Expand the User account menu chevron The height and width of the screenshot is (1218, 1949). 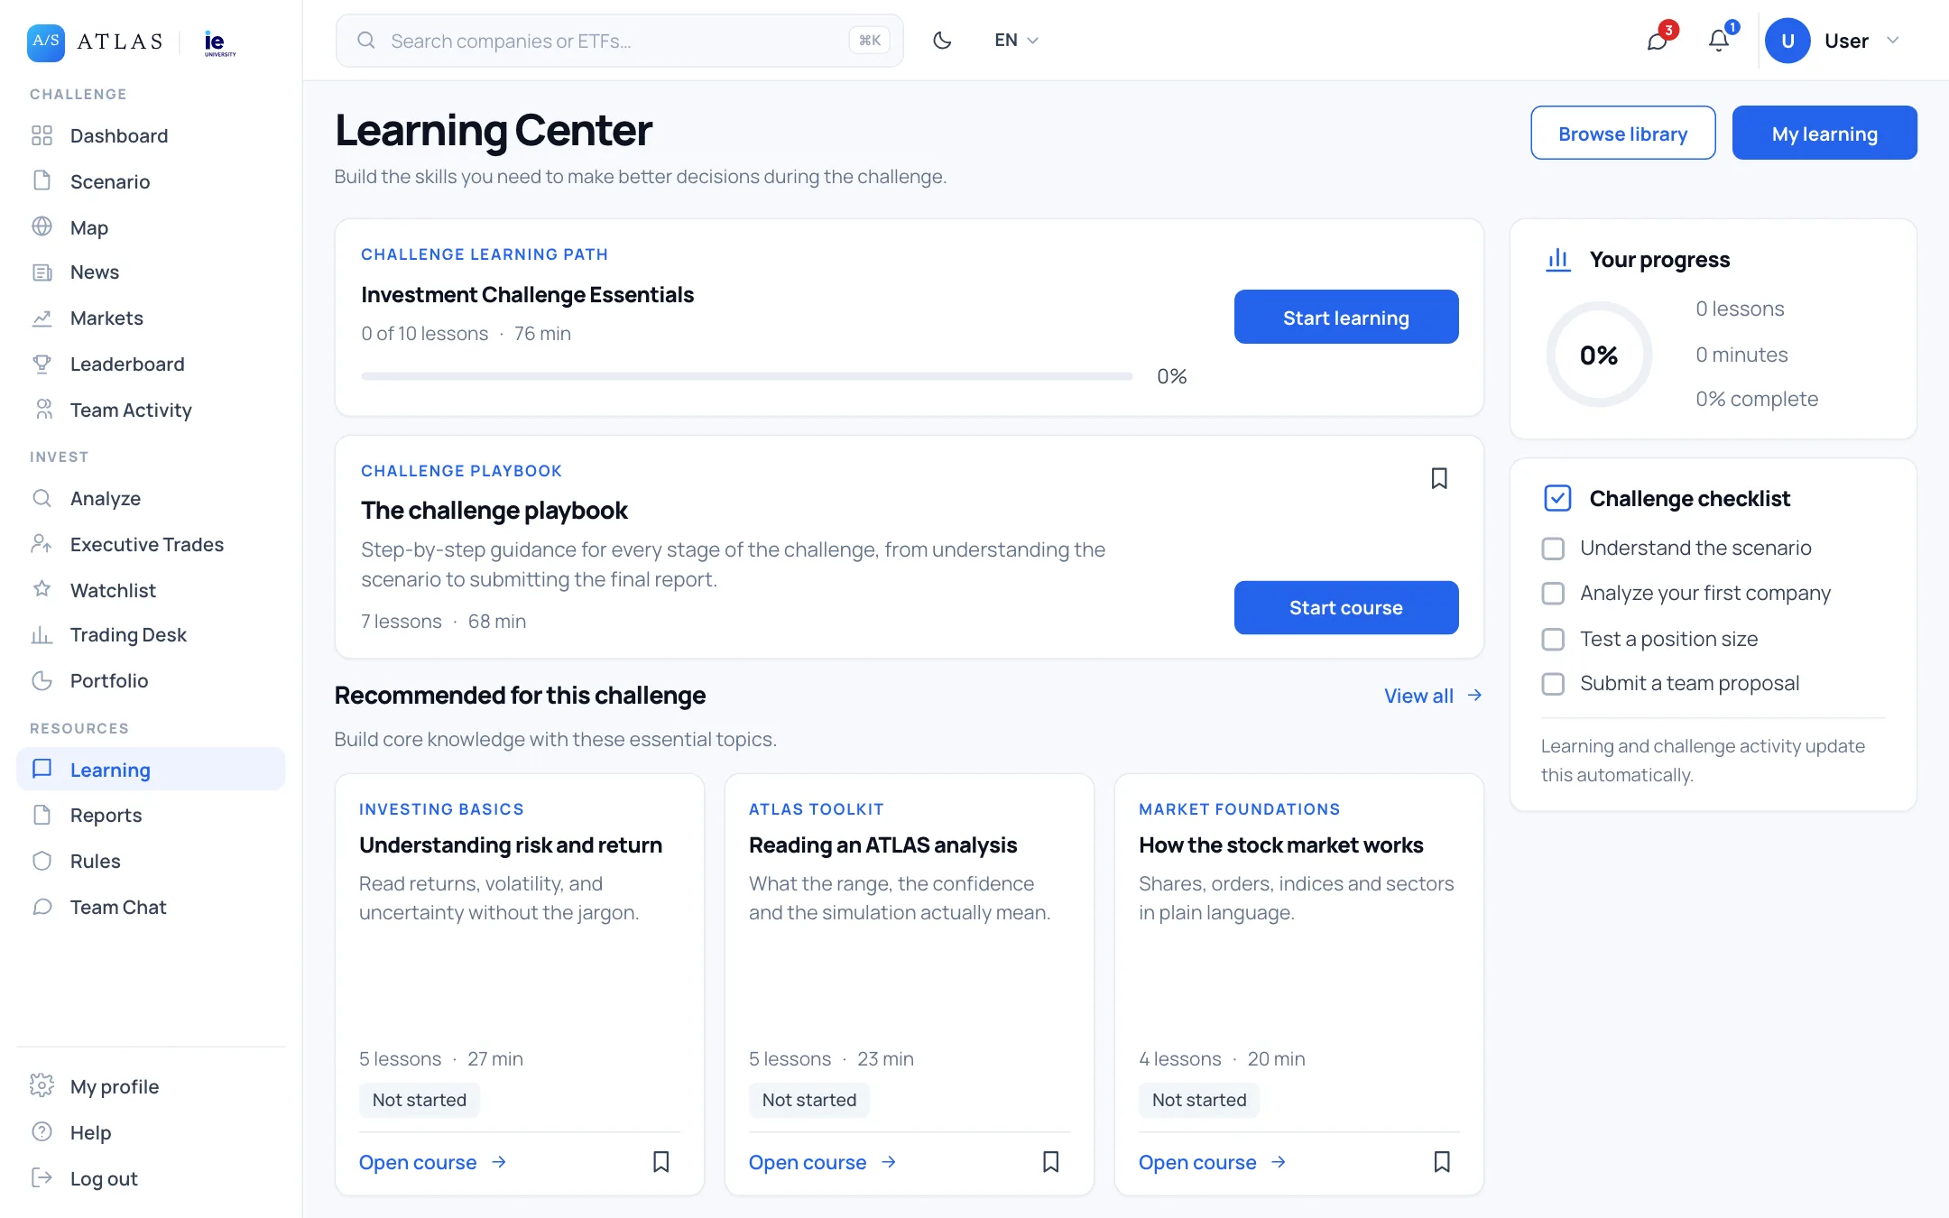coord(1893,41)
